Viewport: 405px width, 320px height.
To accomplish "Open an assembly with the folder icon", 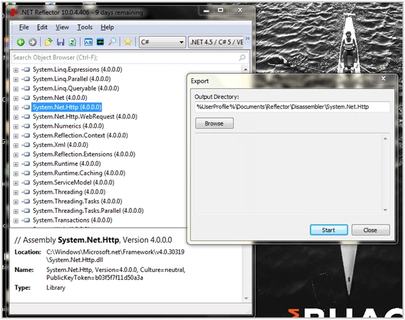I will 48,42.
